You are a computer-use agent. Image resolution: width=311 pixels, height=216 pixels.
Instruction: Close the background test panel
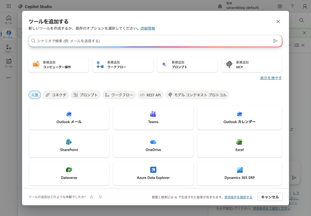point(303,45)
